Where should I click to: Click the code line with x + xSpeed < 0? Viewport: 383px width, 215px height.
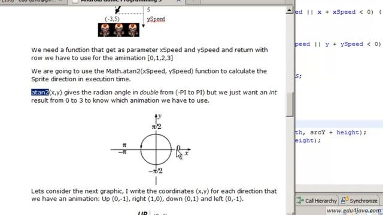click(339, 12)
